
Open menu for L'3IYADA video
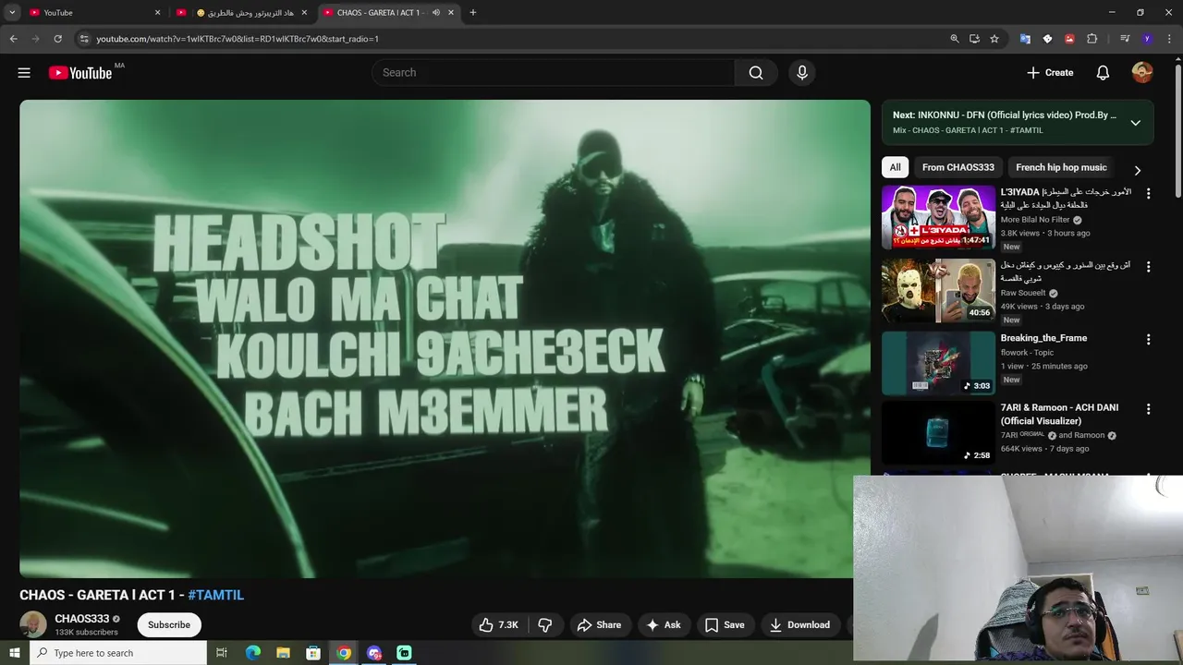[1149, 194]
